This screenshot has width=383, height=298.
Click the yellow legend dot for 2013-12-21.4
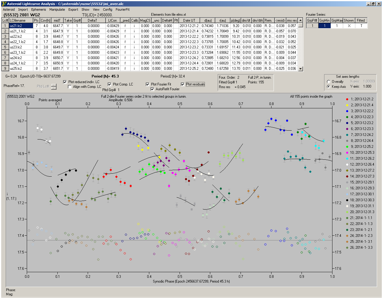coord(347,105)
